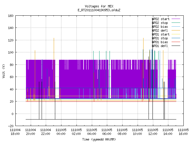This screenshot has width=189, height=142.
Task: Pick the green line sample for NPD2 stop
Action: tap(176, 23)
